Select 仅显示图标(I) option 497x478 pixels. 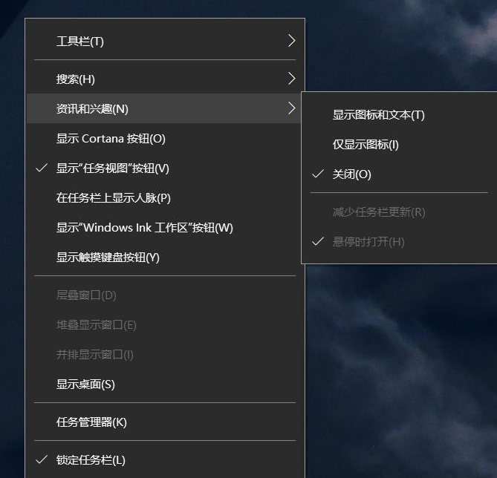pyautogui.click(x=365, y=145)
